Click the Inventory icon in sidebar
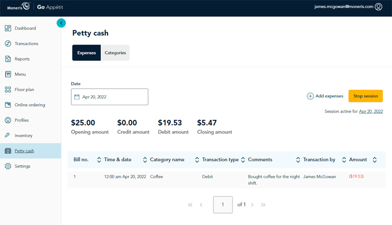The height and width of the screenshot is (225, 392). [7, 136]
